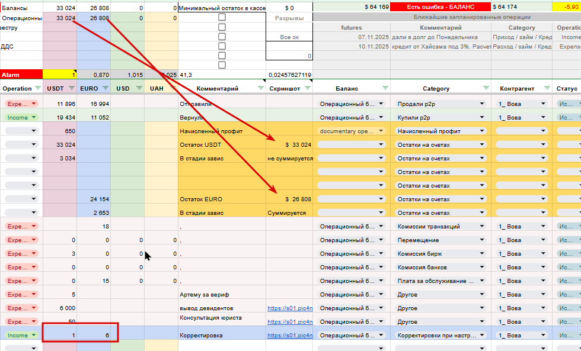Select the Все ок cell

pos(289,37)
